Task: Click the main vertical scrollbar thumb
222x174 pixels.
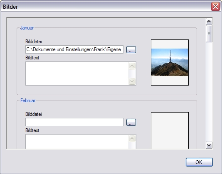Action: coord(209,34)
